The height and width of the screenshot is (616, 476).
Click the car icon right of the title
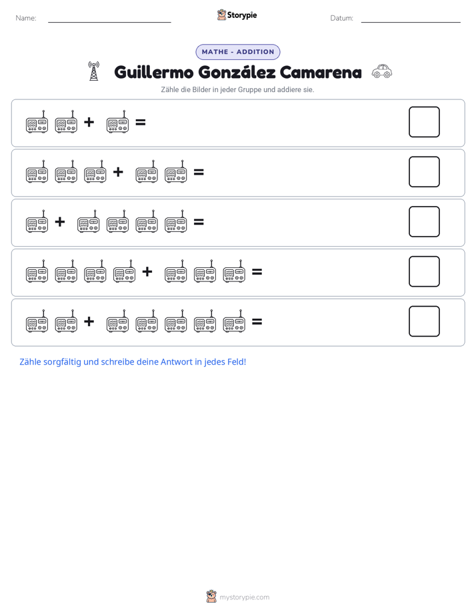[x=382, y=71]
